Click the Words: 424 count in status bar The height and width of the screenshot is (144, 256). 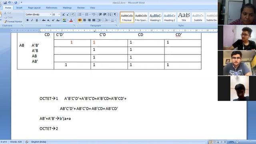[16, 142]
